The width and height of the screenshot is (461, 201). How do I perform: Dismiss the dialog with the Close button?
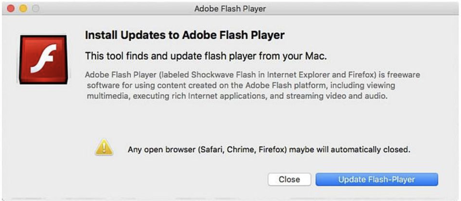point(289,179)
